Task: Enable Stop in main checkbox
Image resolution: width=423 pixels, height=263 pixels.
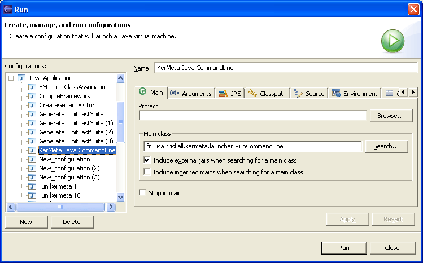Action: (142, 193)
